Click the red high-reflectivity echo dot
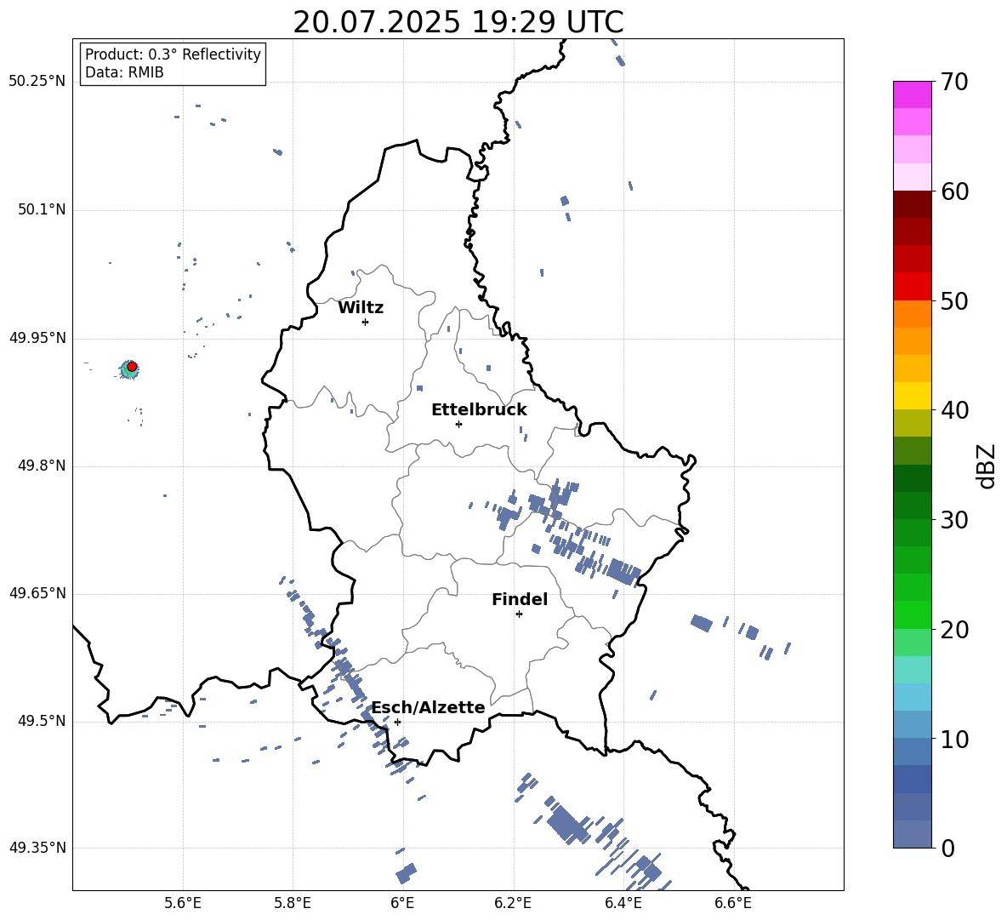 (132, 366)
